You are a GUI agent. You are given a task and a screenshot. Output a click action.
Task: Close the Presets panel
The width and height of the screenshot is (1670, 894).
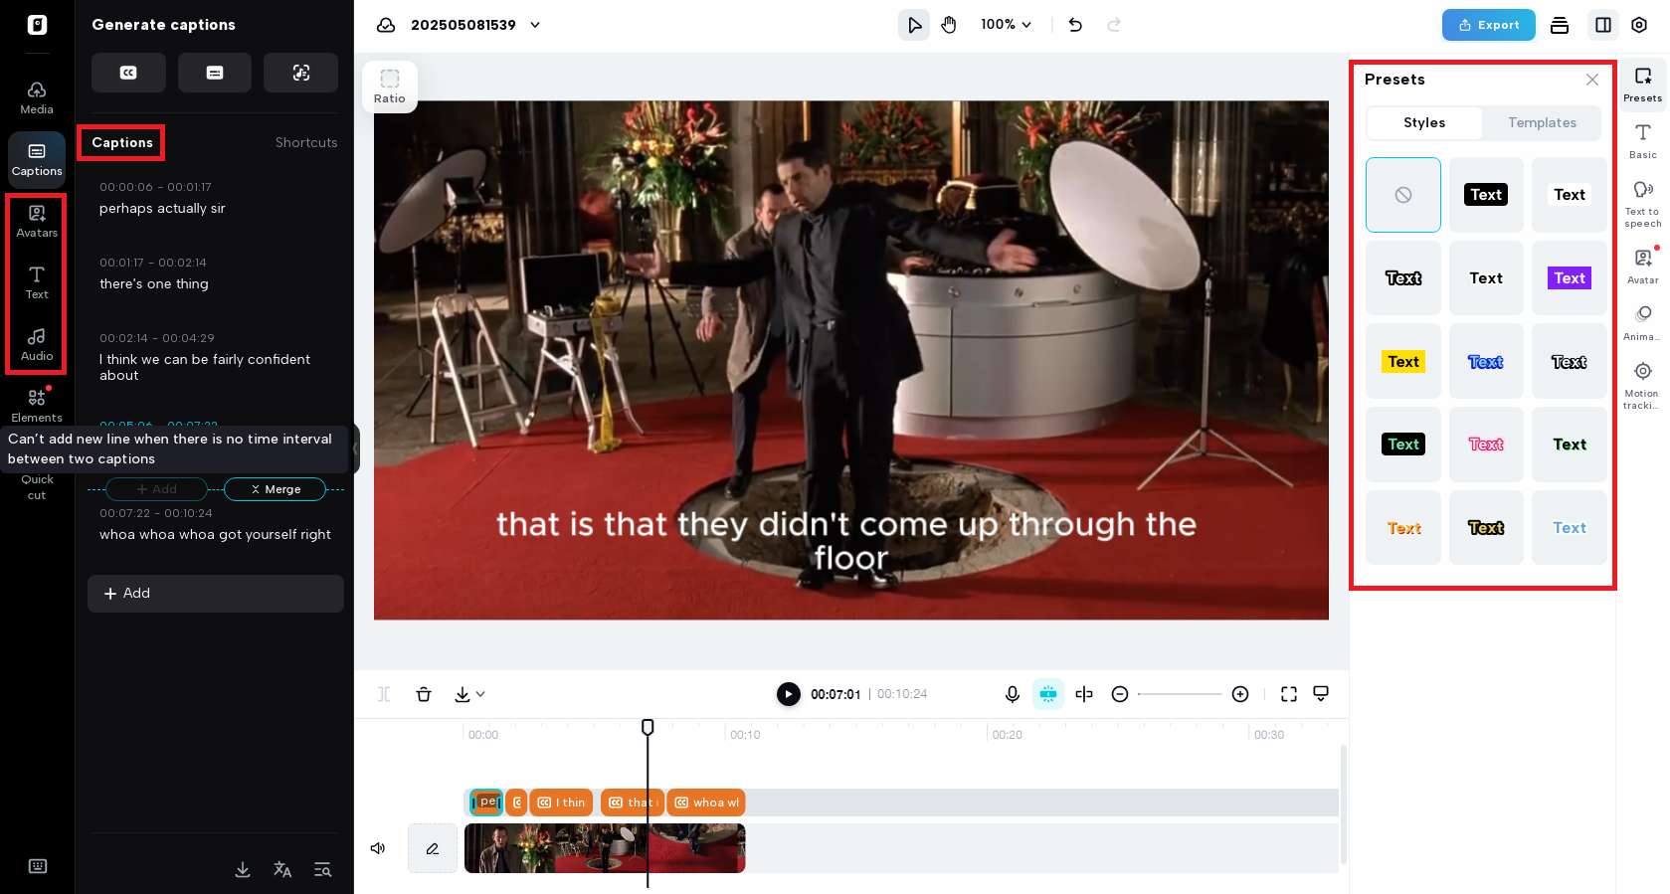point(1592,80)
